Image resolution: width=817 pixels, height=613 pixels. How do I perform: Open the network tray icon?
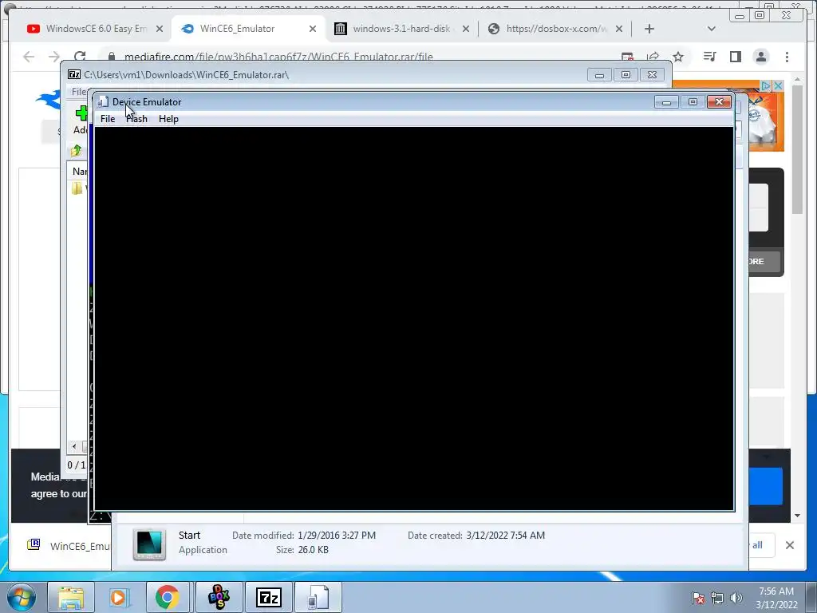[x=717, y=598]
